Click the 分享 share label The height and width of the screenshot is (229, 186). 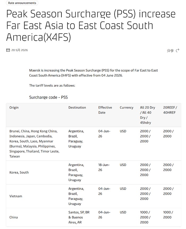point(170,51)
